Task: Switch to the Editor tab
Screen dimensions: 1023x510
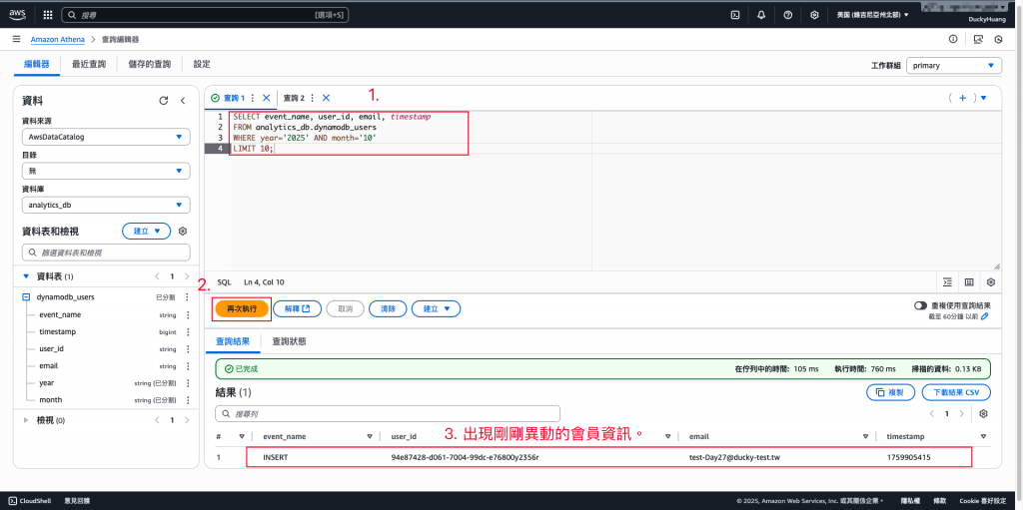Action: pos(37,65)
